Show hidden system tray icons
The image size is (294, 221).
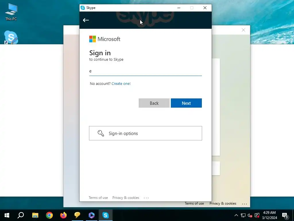click(x=236, y=215)
